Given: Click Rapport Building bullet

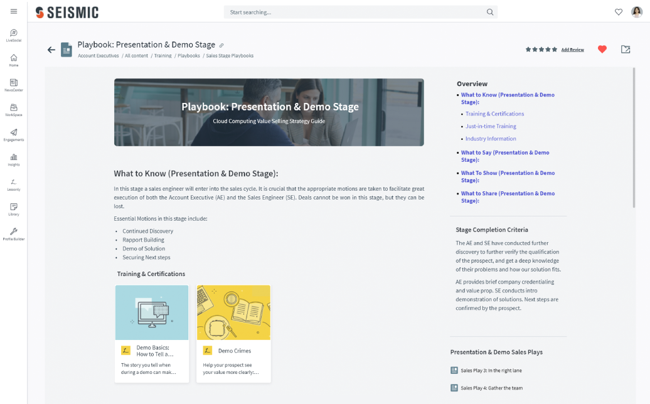Looking at the screenshot, I should point(143,240).
